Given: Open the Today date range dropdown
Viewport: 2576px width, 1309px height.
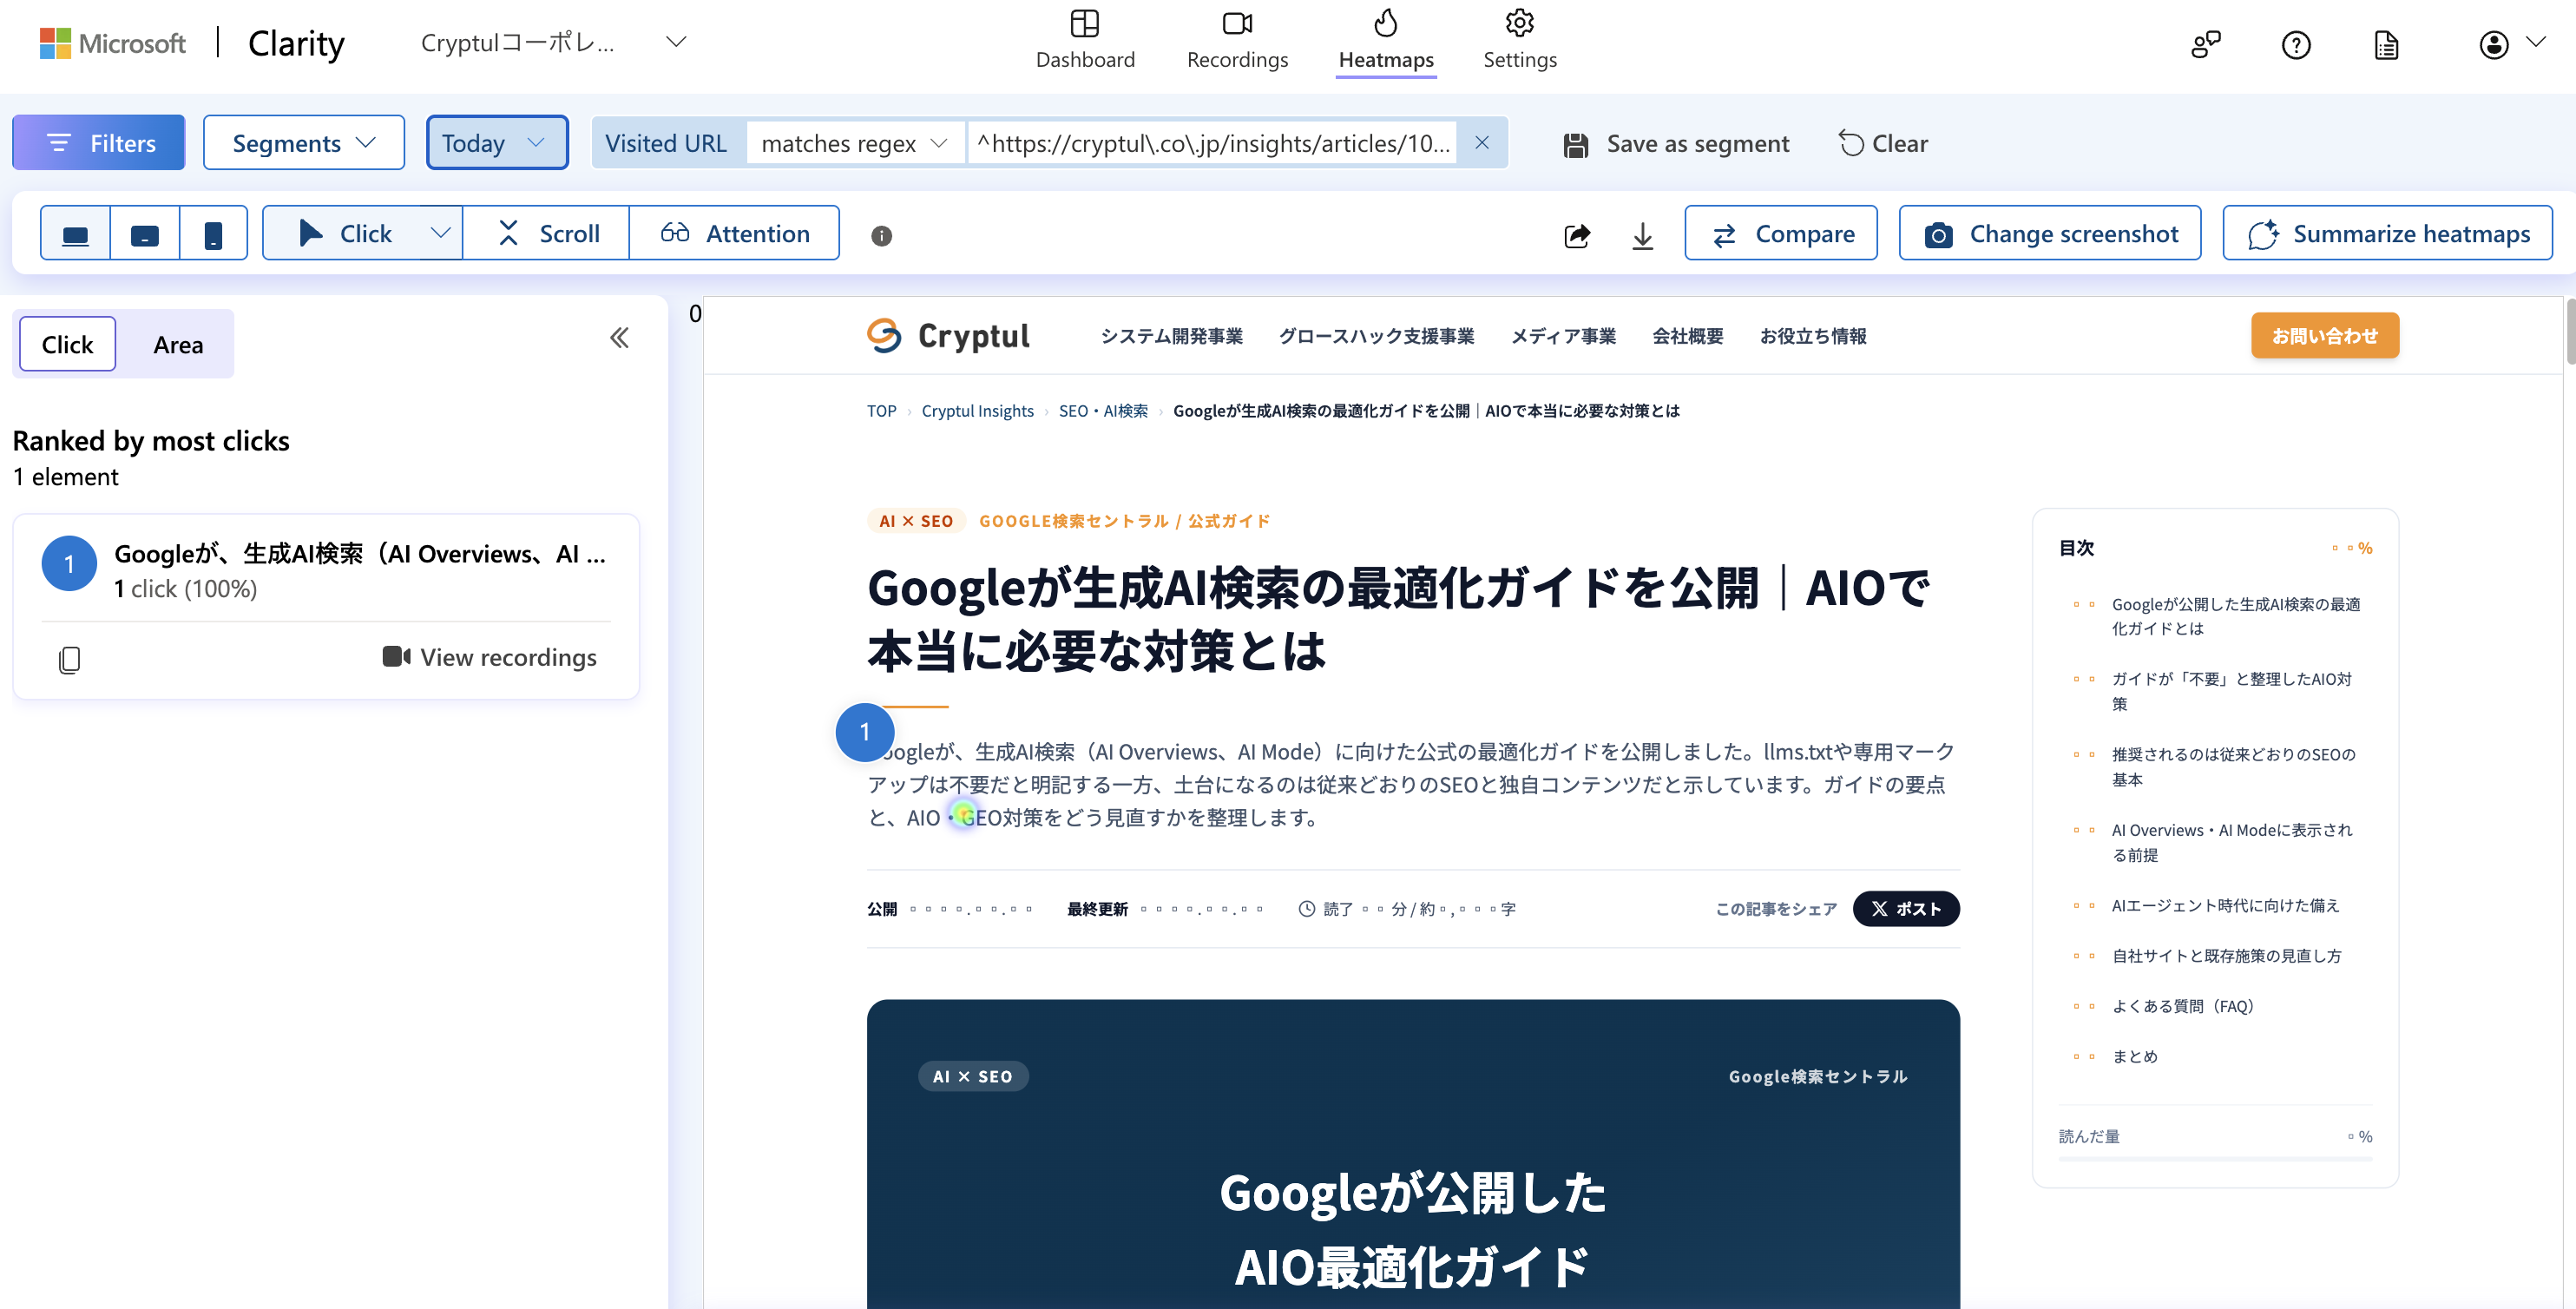Looking at the screenshot, I should [497, 143].
